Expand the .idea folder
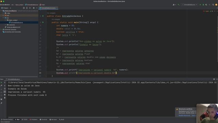 [x=3, y=13]
